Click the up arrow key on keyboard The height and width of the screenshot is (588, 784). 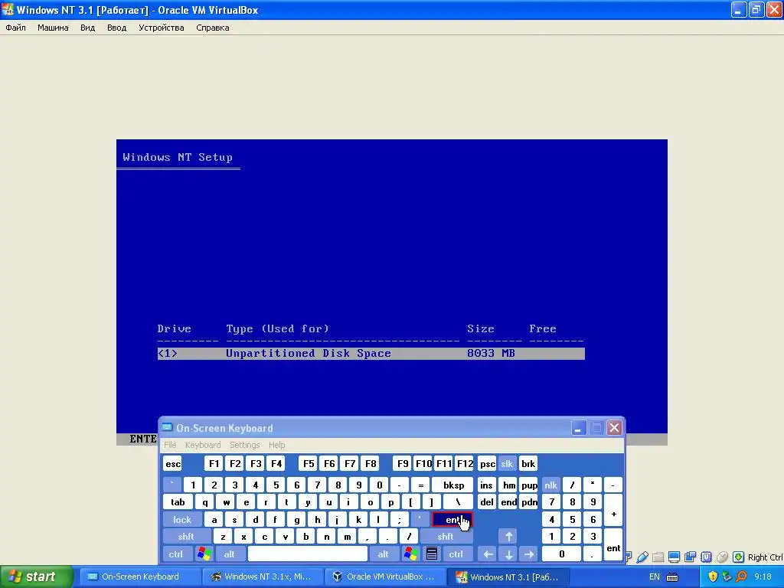[508, 537]
